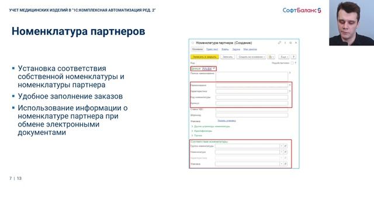
Task: Click the Полное наименование text area
Action: click(x=252, y=76)
